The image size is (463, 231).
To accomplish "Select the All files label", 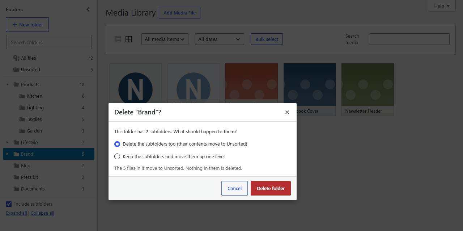I will (x=28, y=58).
